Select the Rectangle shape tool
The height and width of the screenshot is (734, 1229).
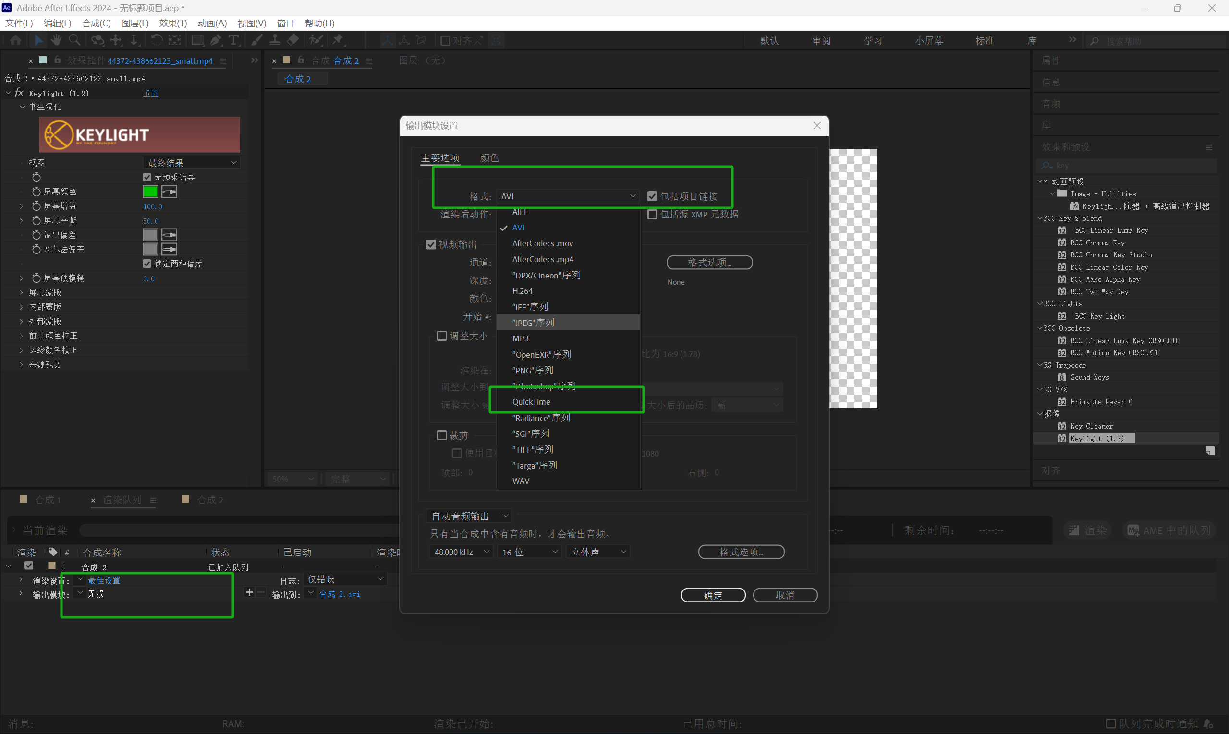197,40
